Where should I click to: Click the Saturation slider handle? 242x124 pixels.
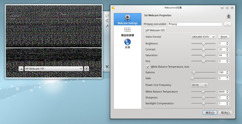click(x=204, y=55)
